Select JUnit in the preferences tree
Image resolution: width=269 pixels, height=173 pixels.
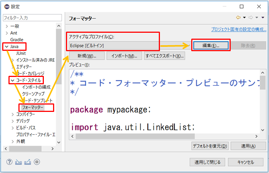tap(21, 53)
